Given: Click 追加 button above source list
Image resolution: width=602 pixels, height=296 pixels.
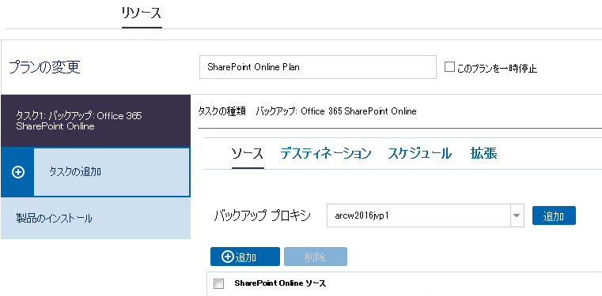Looking at the screenshot, I should (245, 257).
